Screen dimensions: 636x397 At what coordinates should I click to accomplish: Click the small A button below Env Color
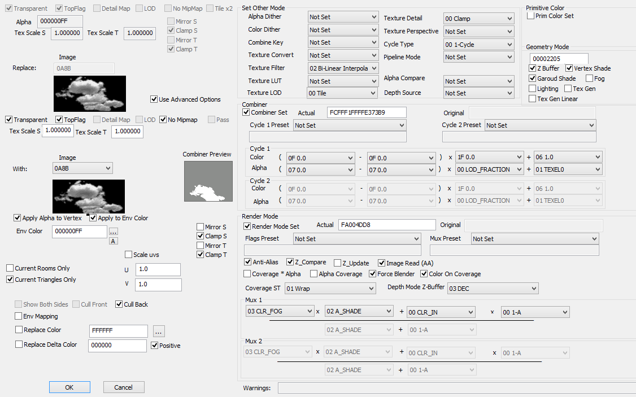click(113, 241)
